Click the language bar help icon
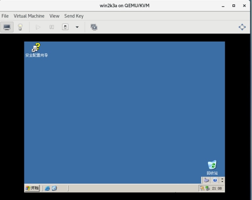The image size is (252, 200). (x=215, y=180)
